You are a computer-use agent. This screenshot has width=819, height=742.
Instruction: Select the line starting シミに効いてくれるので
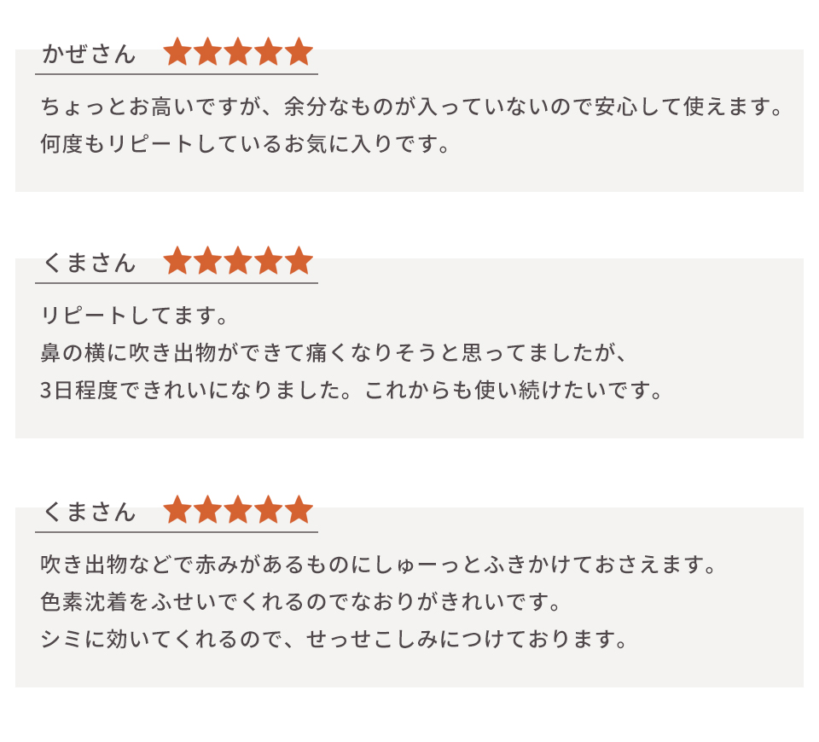[334, 640]
